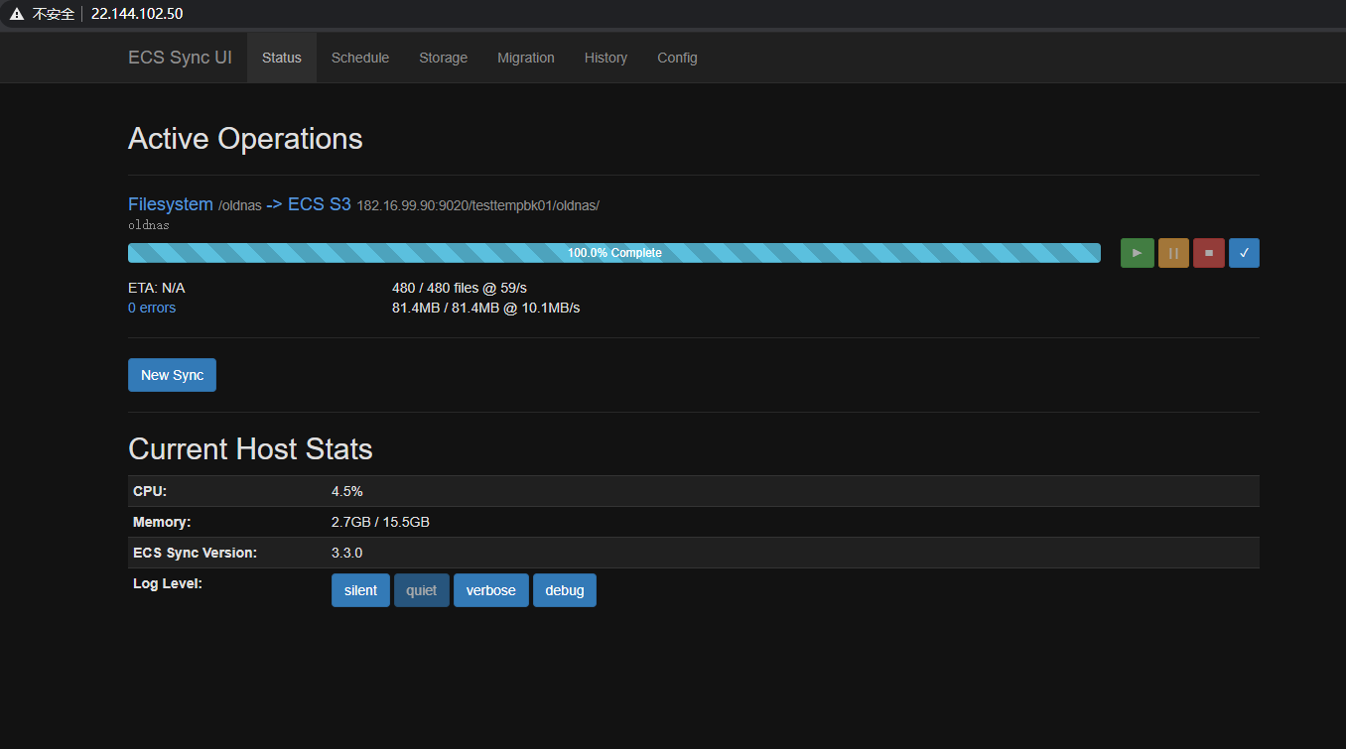Click the oldnas job name text

(x=149, y=225)
